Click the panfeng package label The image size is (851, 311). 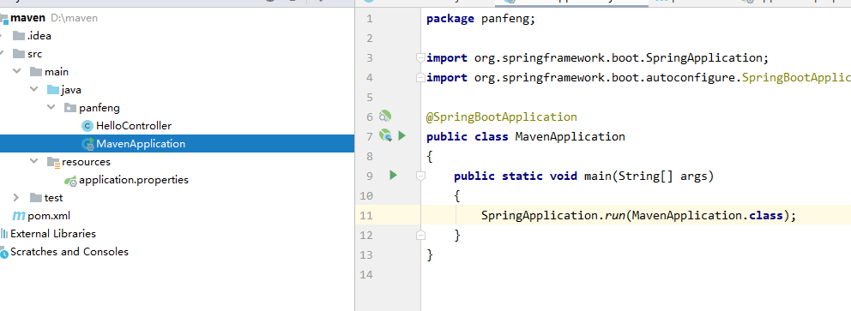coord(100,108)
